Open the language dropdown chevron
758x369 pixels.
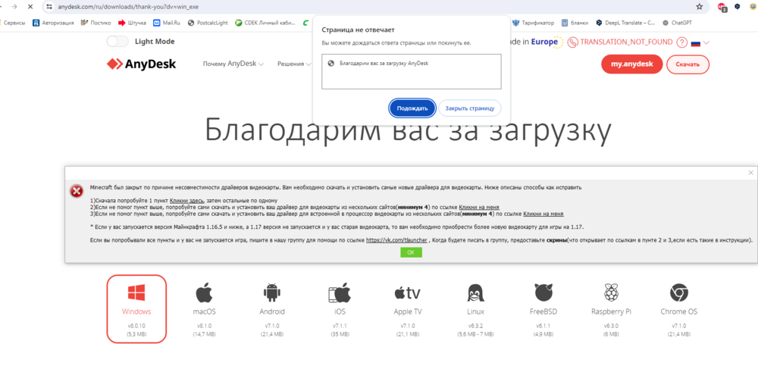(706, 42)
